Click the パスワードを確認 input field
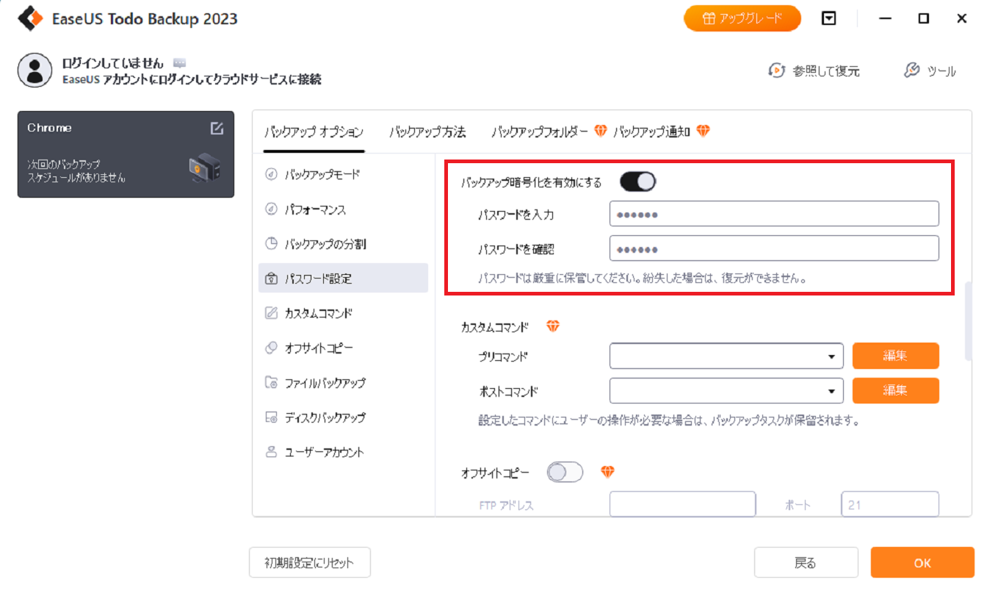This screenshot has width=987, height=591. [773, 248]
